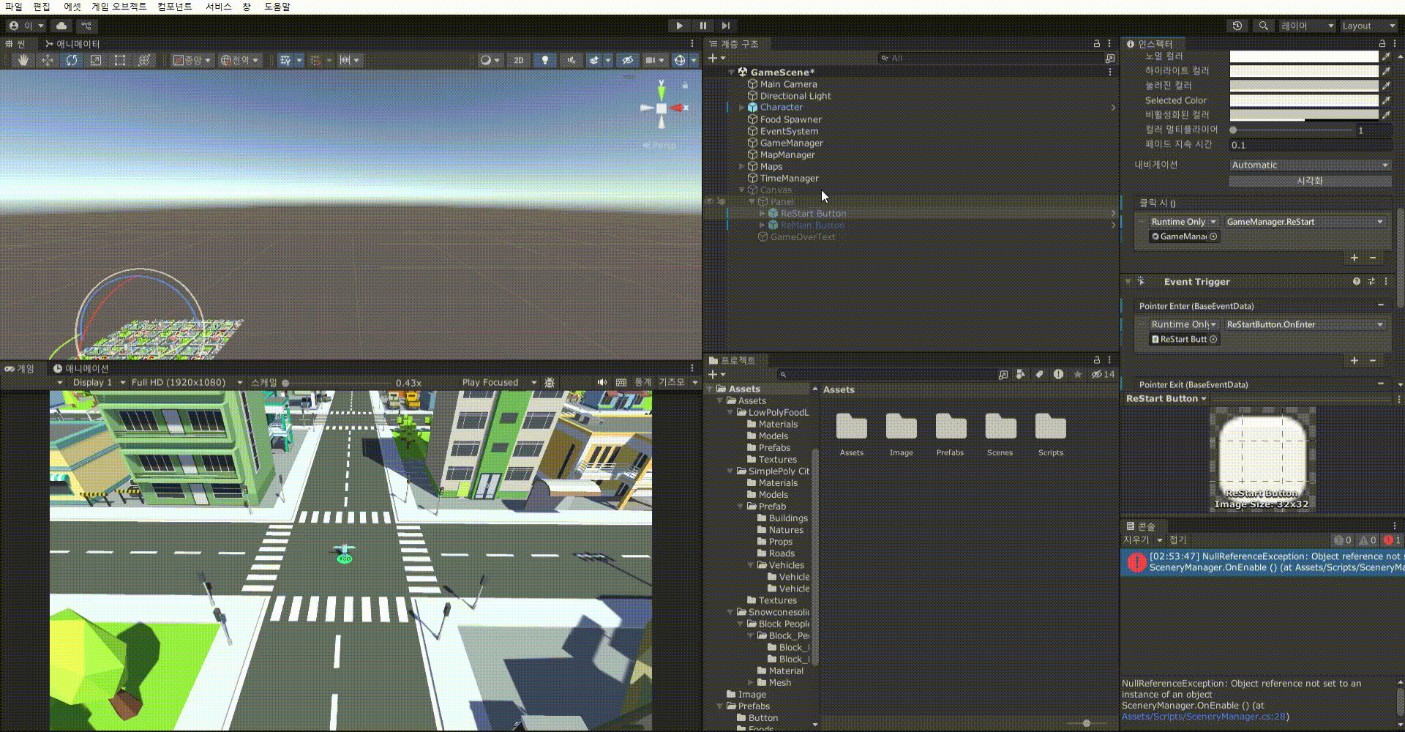Screen dimensions: 1405x732
Task: Click the Step frame button
Action: tap(725, 26)
